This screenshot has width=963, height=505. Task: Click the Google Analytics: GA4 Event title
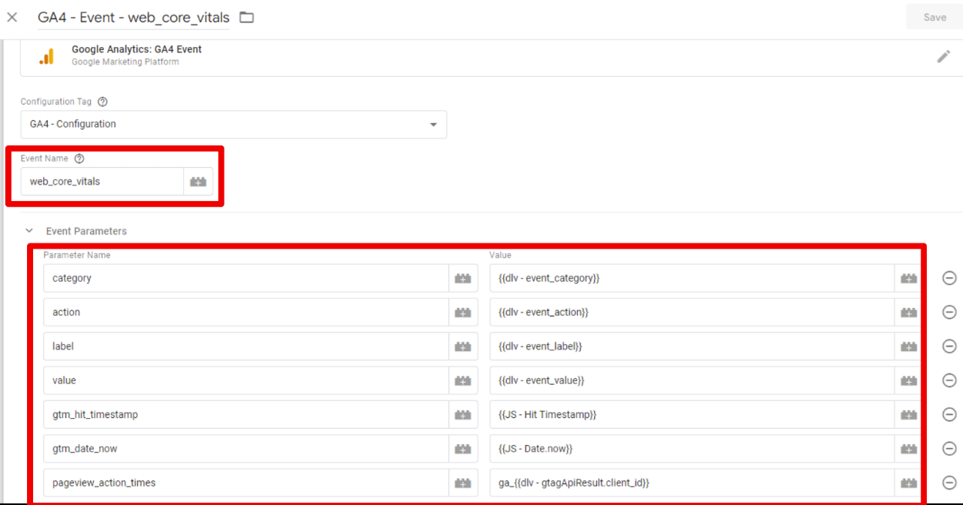click(136, 49)
